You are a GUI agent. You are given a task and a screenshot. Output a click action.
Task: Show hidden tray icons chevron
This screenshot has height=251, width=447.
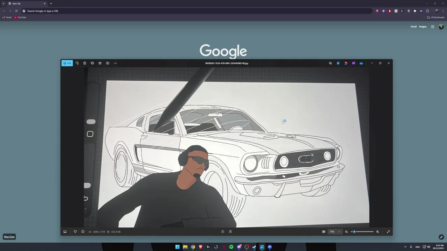pyautogui.click(x=405, y=247)
